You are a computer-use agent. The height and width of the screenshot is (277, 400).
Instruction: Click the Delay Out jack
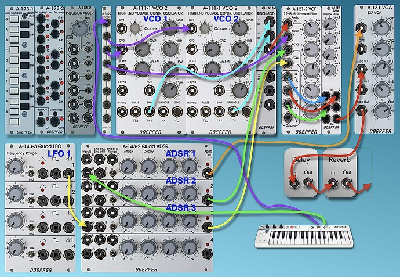pos(308,184)
